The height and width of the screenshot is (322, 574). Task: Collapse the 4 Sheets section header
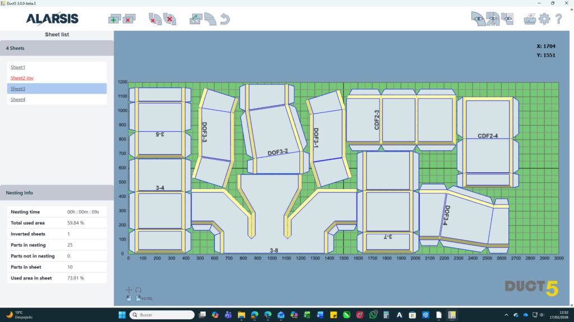56,48
